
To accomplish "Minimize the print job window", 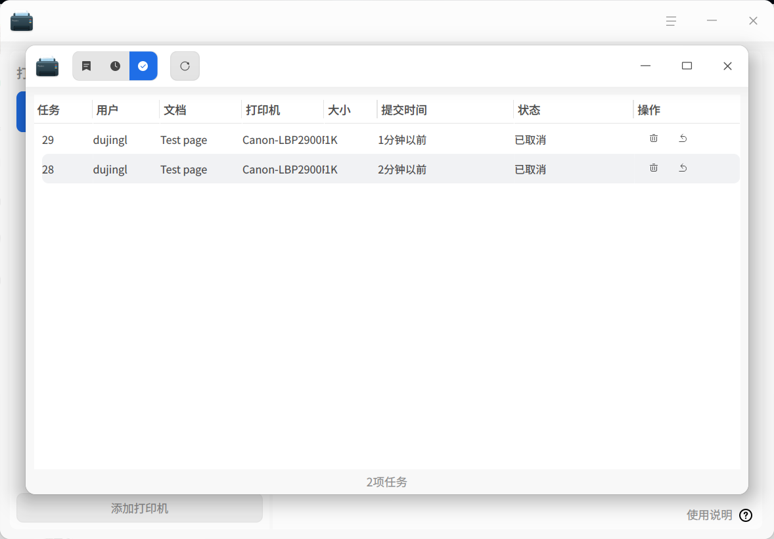I will tap(645, 66).
